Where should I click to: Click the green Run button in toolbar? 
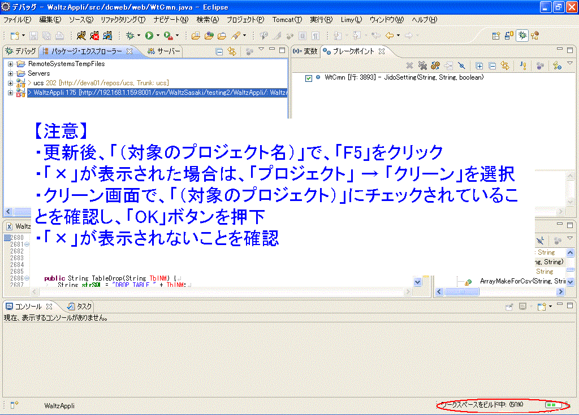[149, 36]
